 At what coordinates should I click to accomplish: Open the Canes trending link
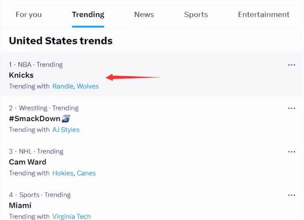click(86, 173)
